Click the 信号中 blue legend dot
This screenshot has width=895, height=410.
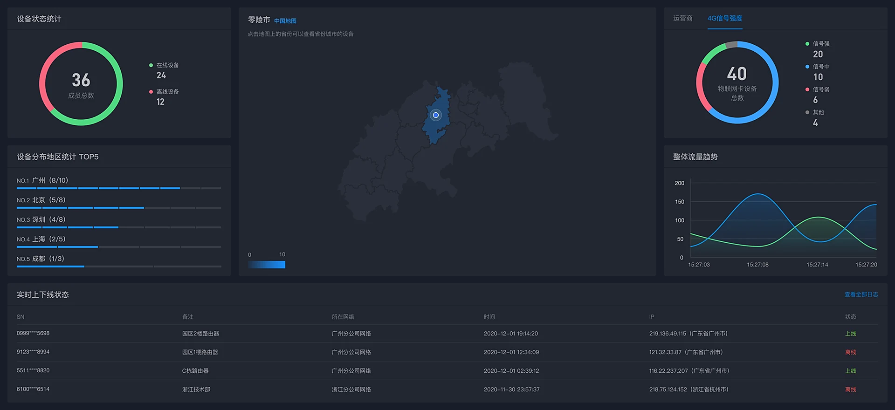pos(807,67)
